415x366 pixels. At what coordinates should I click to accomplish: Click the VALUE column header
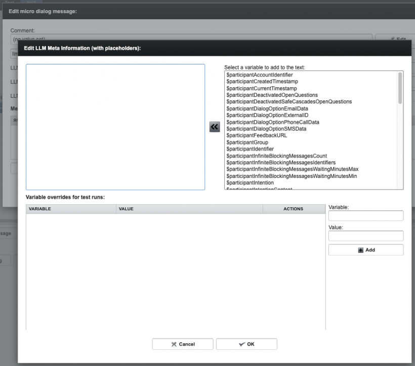(x=189, y=209)
